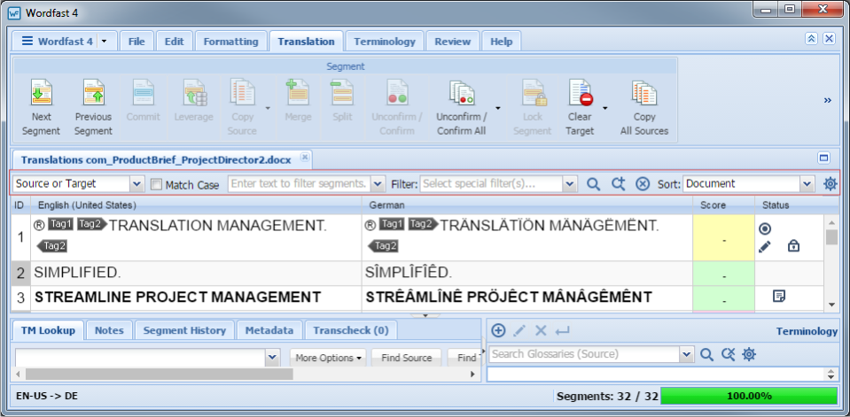
Task: Click yellow score cell of segment 1
Action: [x=723, y=238]
